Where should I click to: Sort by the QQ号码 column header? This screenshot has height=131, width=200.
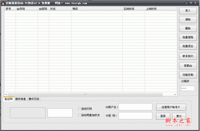coord(27,9)
